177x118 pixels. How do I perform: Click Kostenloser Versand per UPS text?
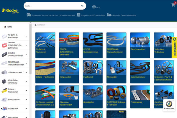(53, 15)
